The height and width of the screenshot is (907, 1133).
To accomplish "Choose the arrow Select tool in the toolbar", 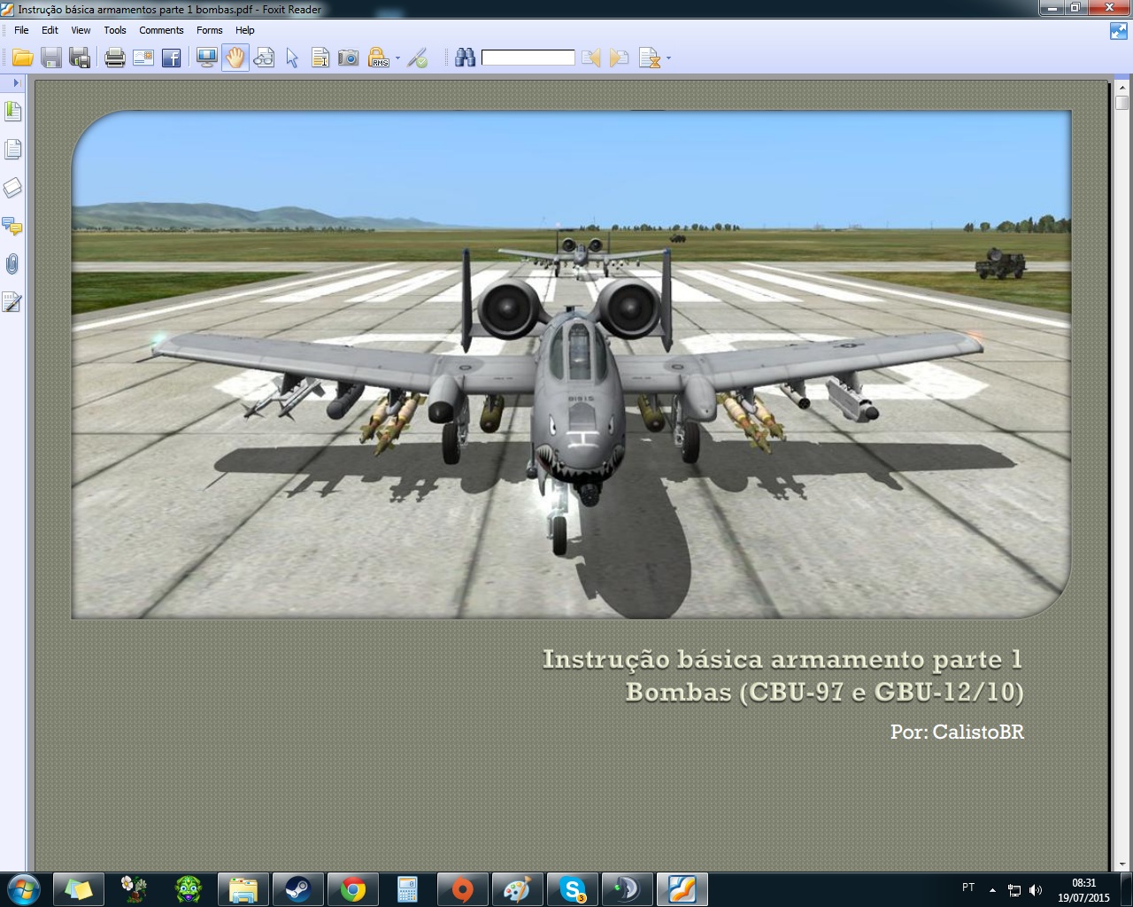I will click(292, 58).
